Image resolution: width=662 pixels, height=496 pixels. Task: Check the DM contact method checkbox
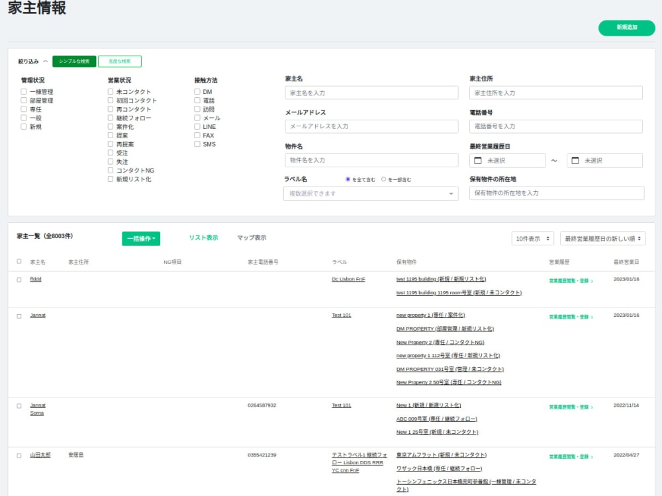pos(196,91)
